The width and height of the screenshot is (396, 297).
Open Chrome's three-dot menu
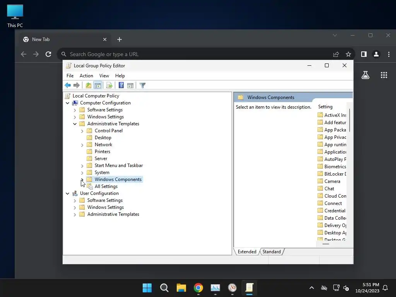click(389, 54)
